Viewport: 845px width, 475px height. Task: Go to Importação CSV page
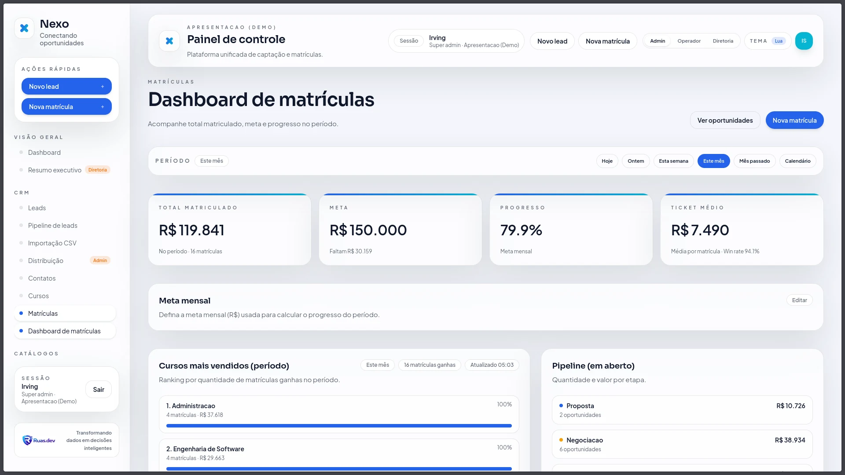[52, 243]
